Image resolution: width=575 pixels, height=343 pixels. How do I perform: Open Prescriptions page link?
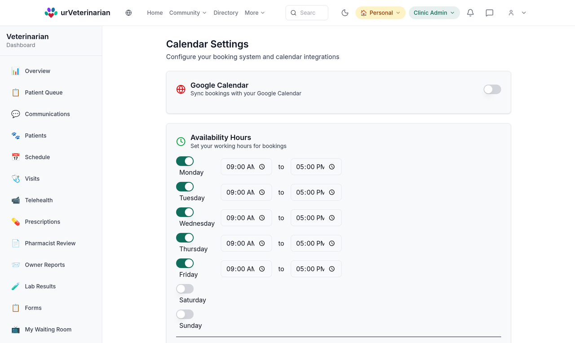(x=51, y=222)
